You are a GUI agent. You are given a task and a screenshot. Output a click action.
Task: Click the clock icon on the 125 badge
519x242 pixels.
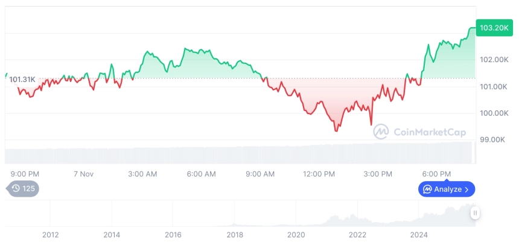tap(16, 189)
